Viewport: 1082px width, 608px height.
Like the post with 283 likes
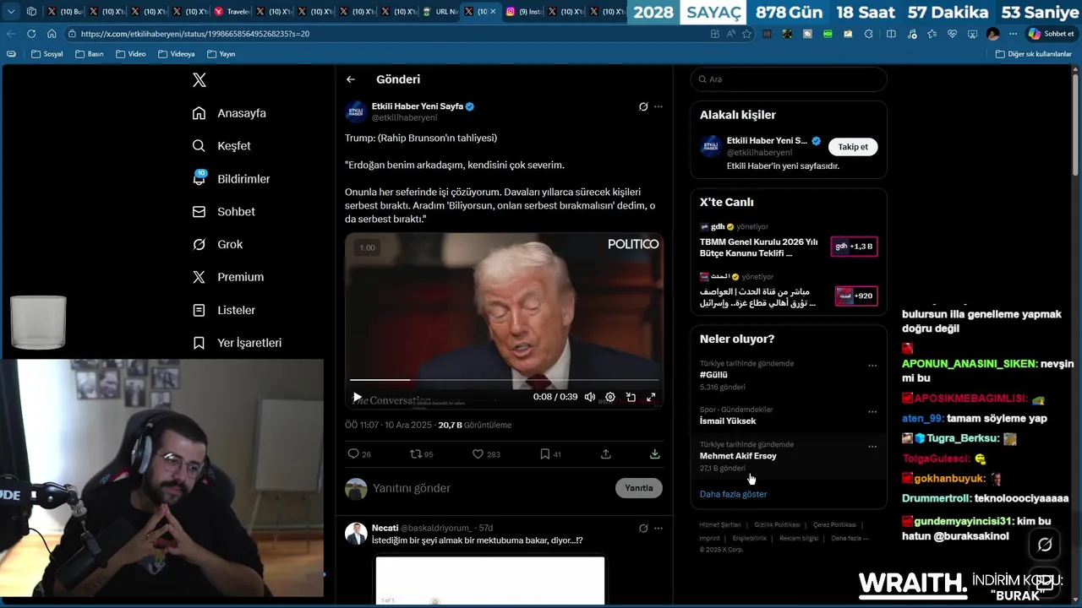click(x=486, y=454)
